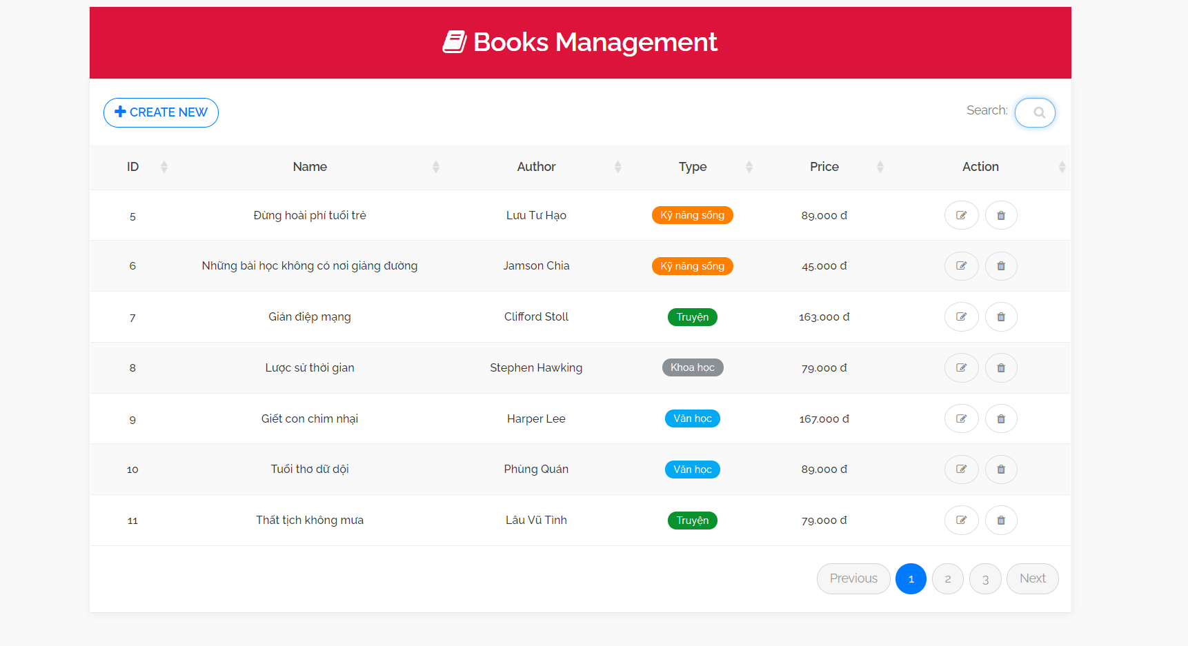The image size is (1188, 646).
Task: Click the Next pagination button
Action: coord(1032,578)
